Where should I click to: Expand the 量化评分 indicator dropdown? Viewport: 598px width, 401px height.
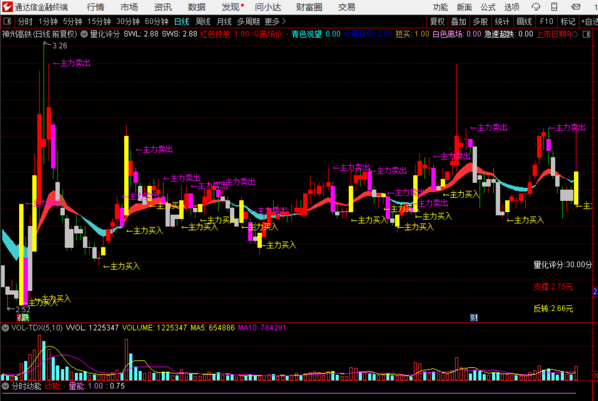coord(84,34)
